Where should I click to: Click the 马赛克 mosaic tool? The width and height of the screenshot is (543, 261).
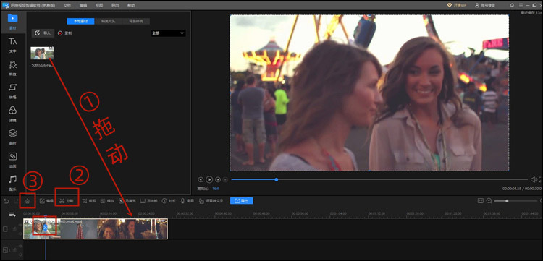127,201
